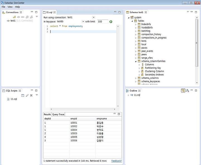Maximize the Results panel
This screenshot has width=201, height=165.
click(x=119, y=114)
